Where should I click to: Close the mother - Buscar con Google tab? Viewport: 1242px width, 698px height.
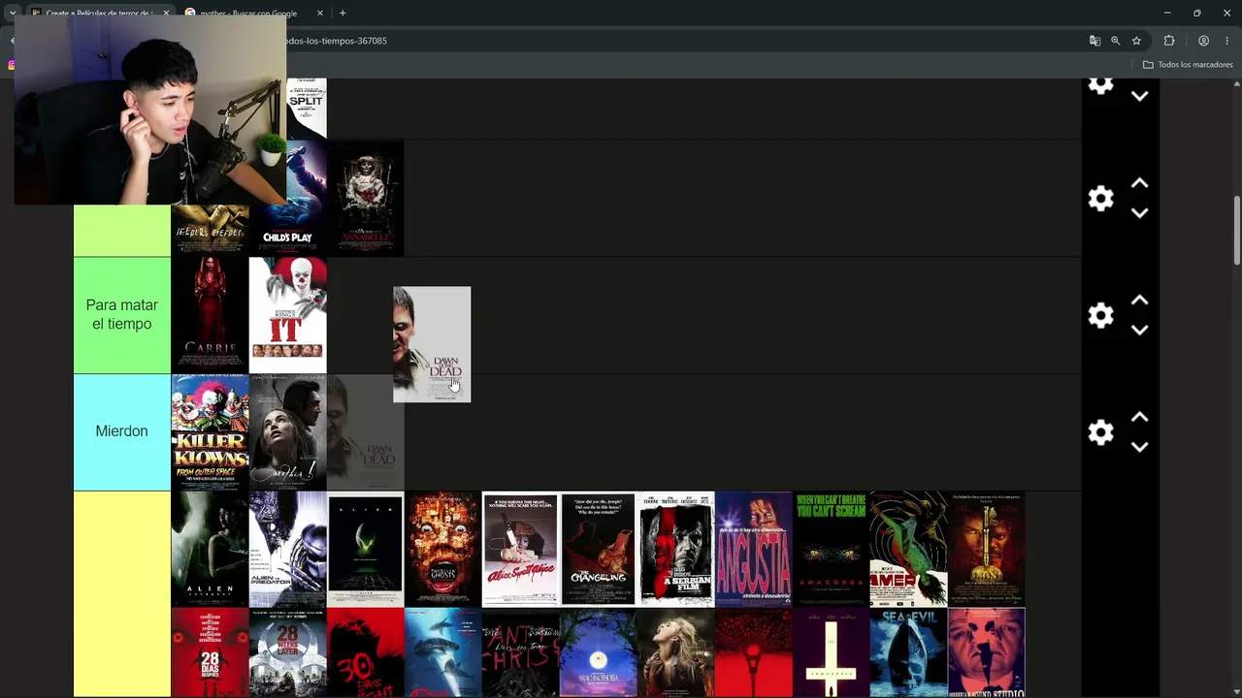[320, 13]
